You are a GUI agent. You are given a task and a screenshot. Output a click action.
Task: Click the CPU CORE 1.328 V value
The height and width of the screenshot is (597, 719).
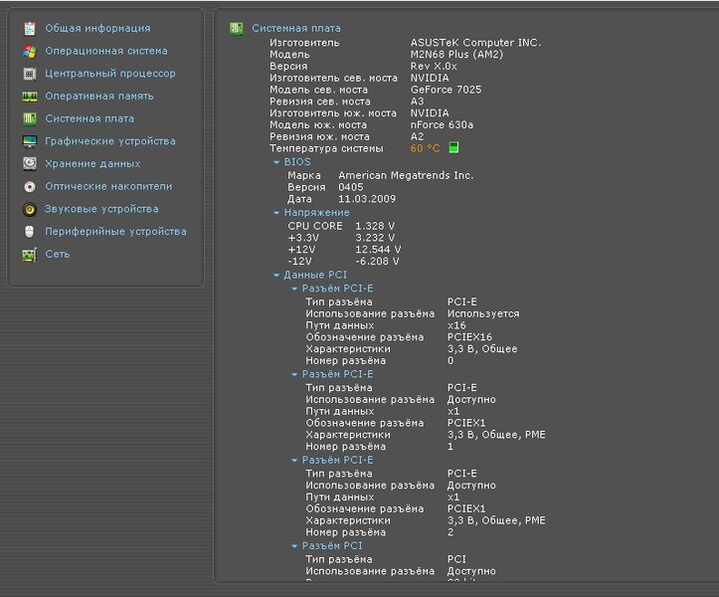[375, 226]
